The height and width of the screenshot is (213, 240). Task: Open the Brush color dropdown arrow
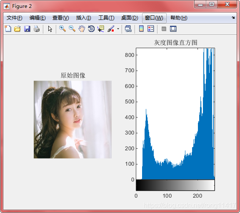tap(118, 29)
